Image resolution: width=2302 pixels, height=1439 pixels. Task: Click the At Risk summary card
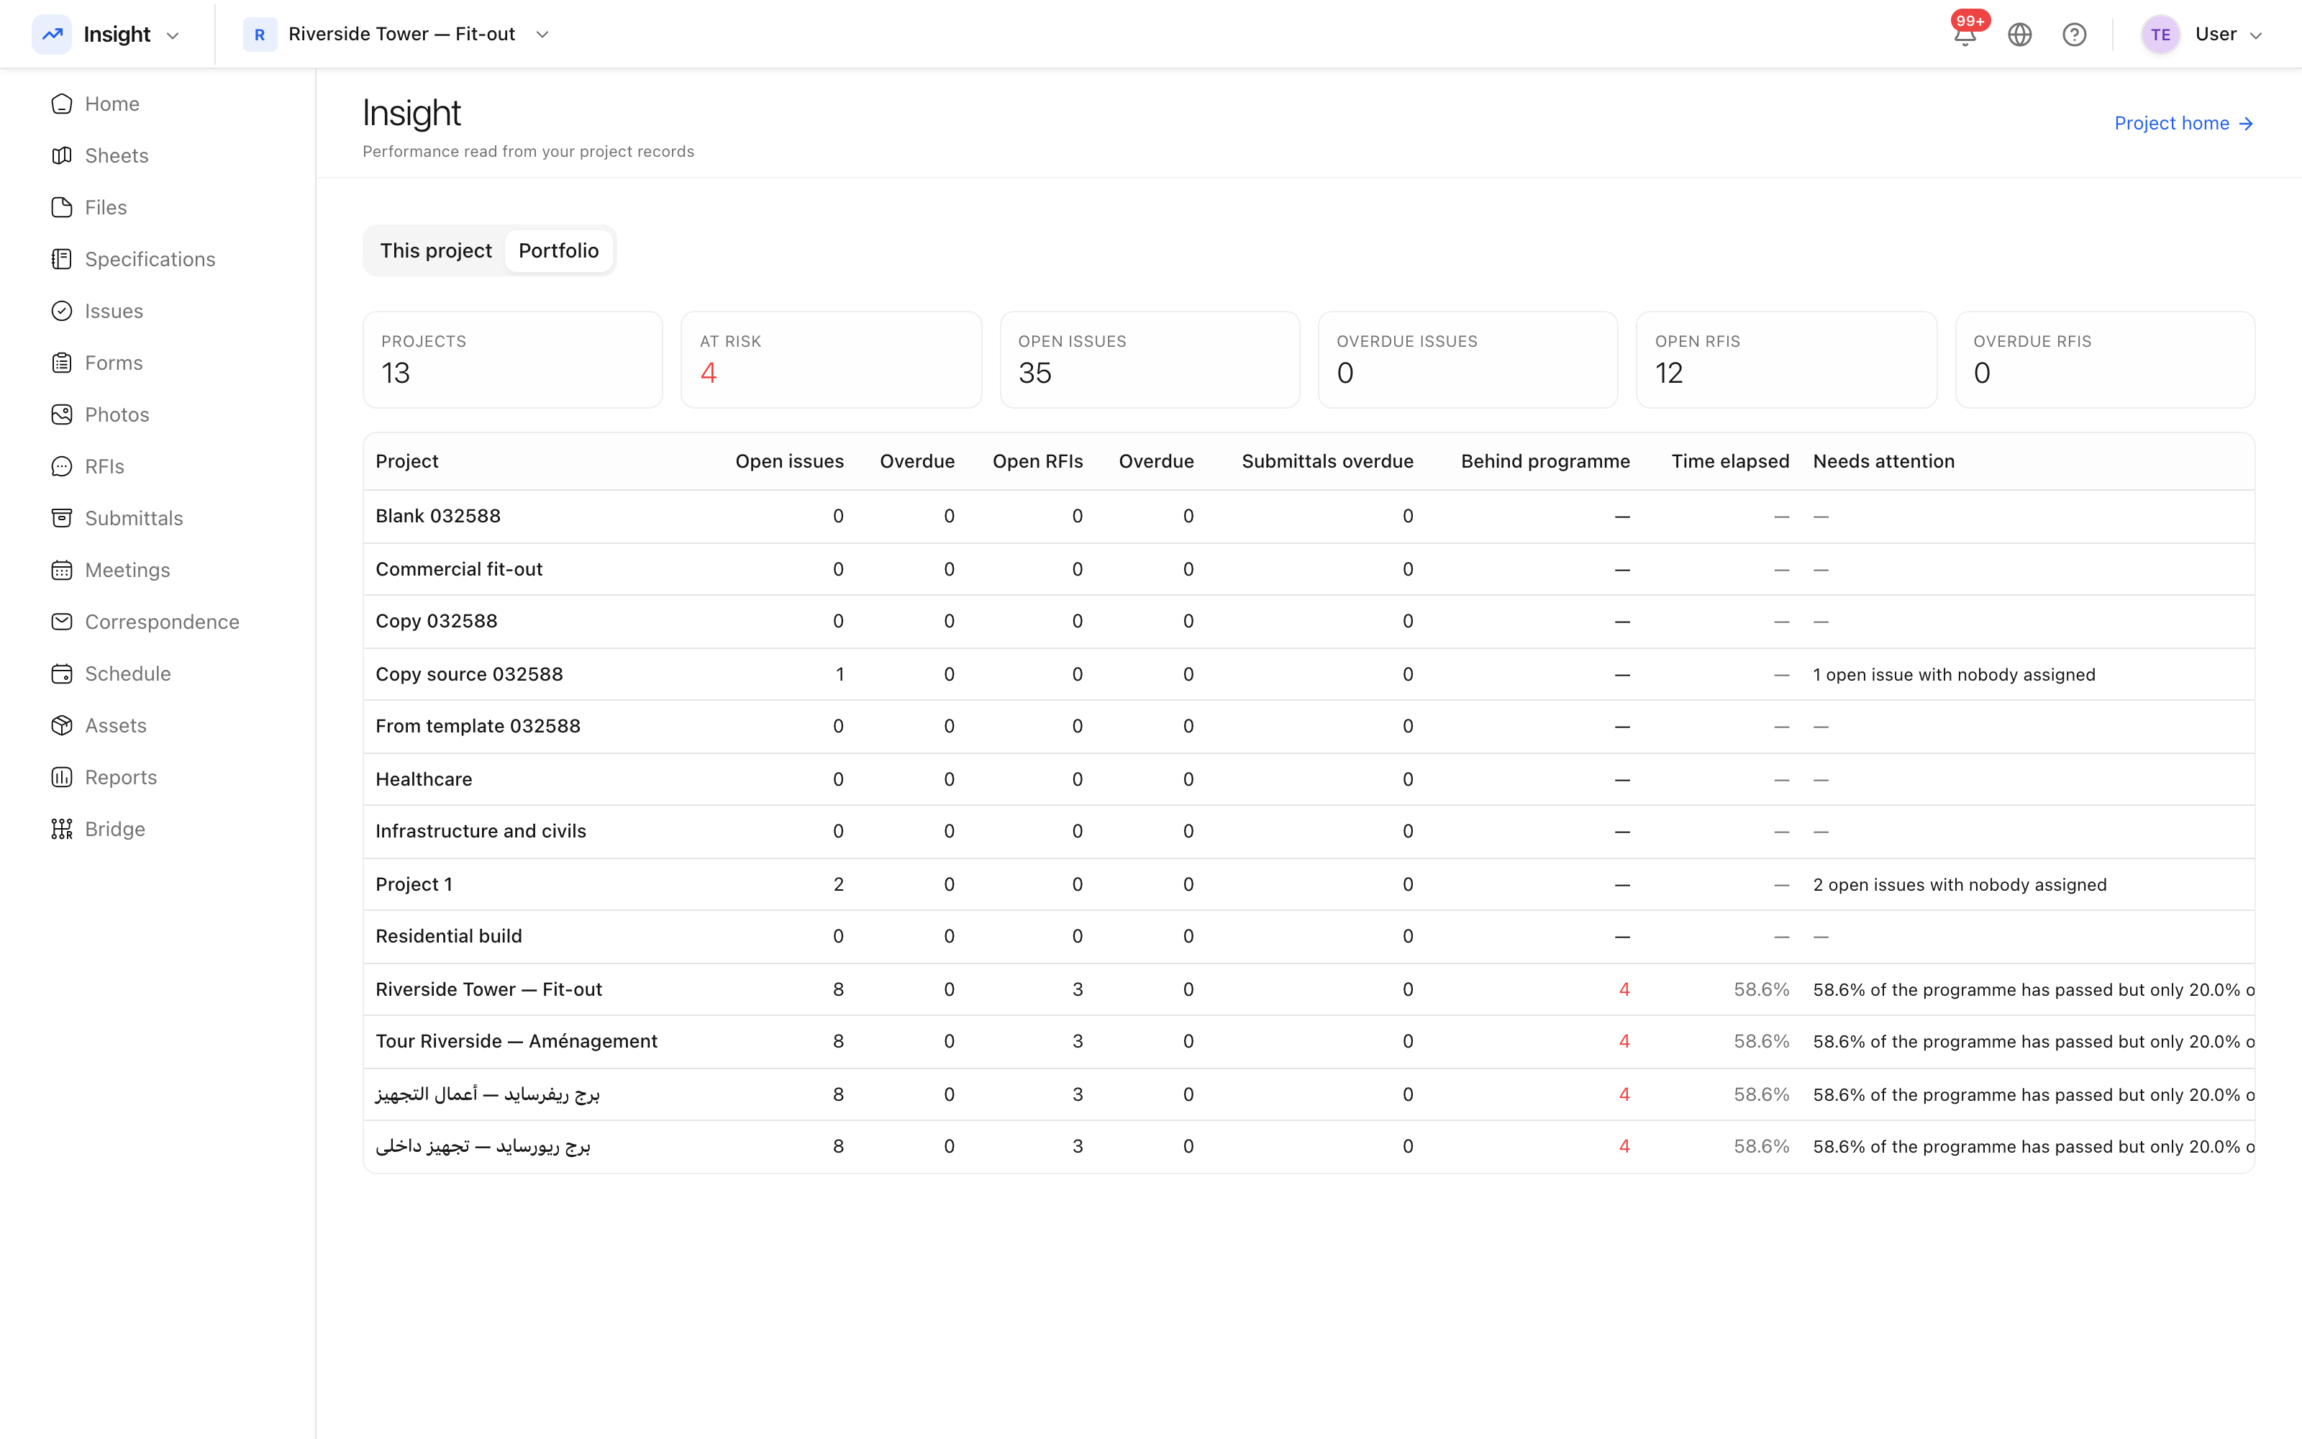832,360
